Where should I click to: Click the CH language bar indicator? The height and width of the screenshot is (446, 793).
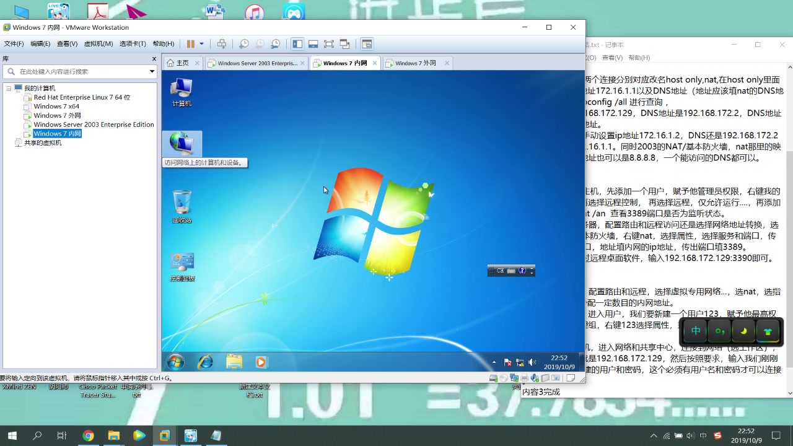pos(500,271)
